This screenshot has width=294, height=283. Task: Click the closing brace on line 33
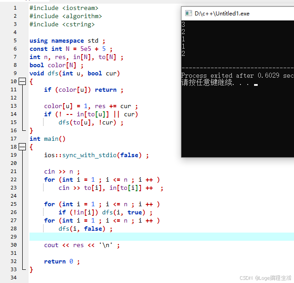point(31,270)
